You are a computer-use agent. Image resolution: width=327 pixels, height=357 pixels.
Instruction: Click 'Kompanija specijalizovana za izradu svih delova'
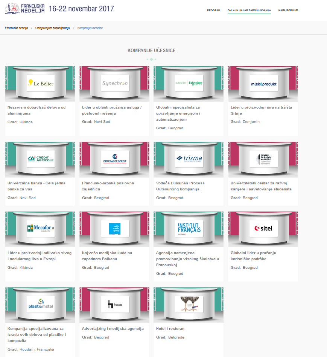[x=37, y=334]
